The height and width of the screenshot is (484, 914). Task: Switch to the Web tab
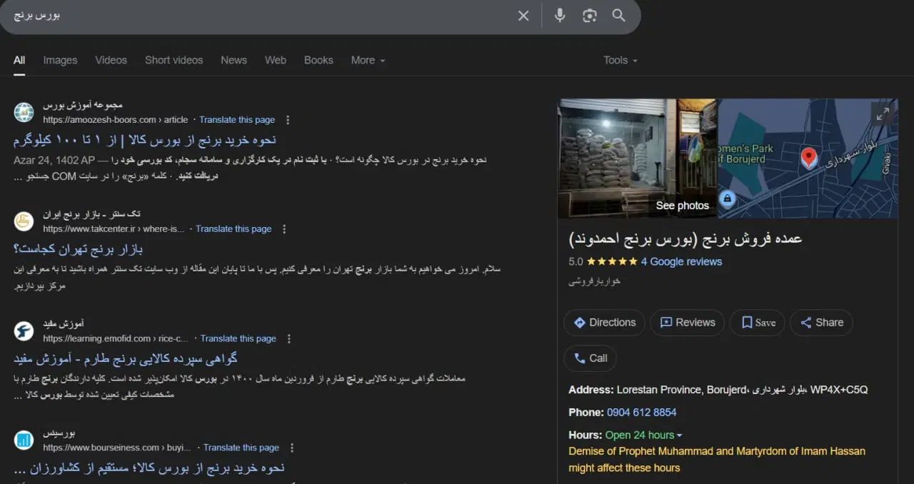(276, 60)
